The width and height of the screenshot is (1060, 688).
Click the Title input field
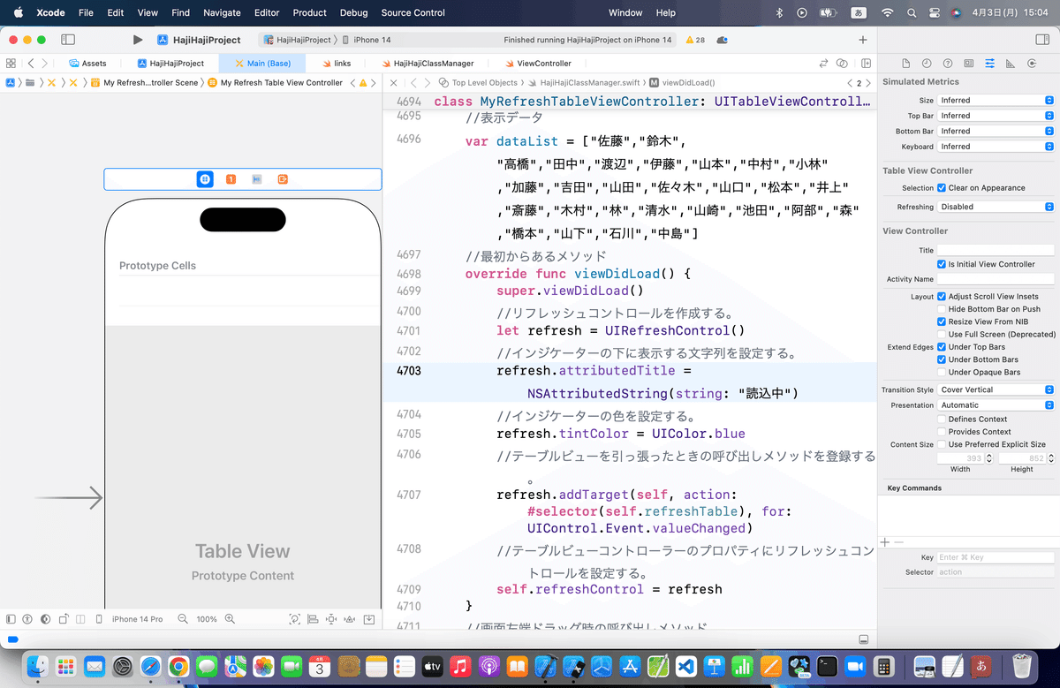[996, 251]
